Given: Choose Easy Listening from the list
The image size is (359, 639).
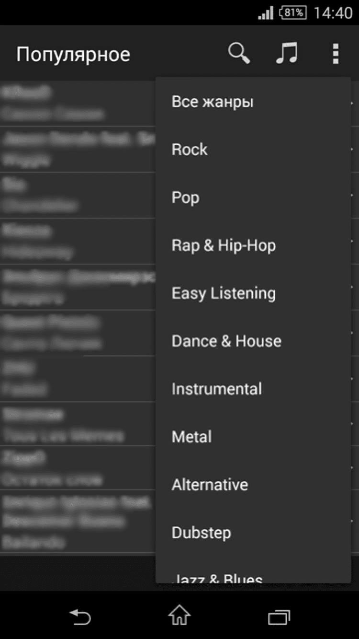Looking at the screenshot, I should click(x=224, y=293).
